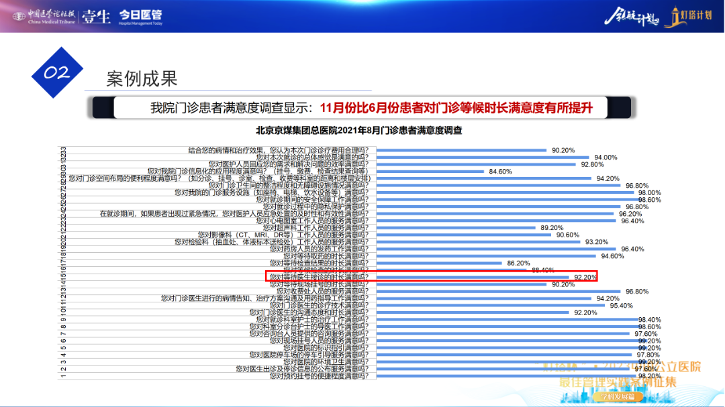
Task: Click the China Medical Tribune logo
Action: tap(51, 16)
